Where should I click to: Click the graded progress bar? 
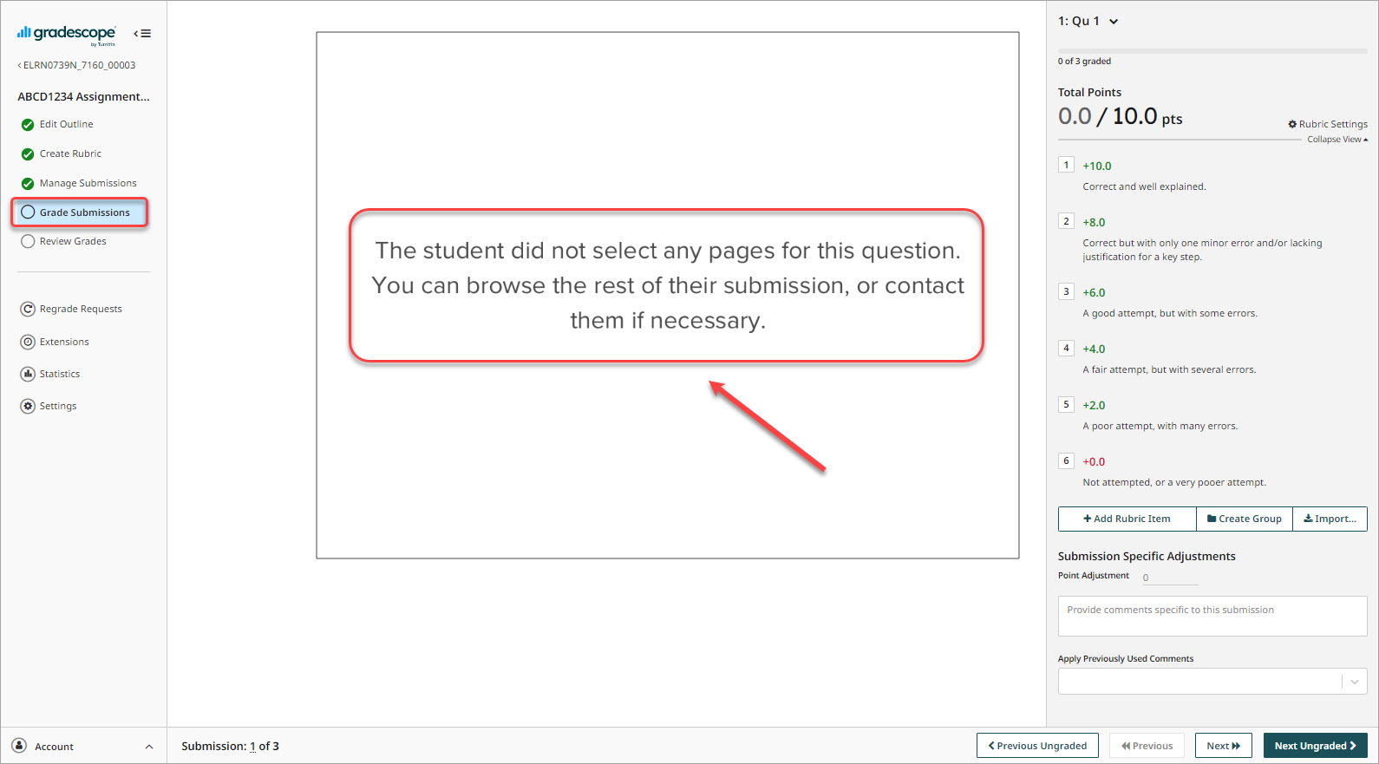pos(1212,51)
